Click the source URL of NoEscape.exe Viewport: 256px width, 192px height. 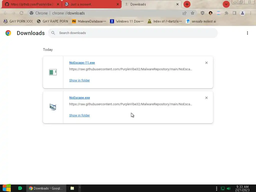click(130, 104)
